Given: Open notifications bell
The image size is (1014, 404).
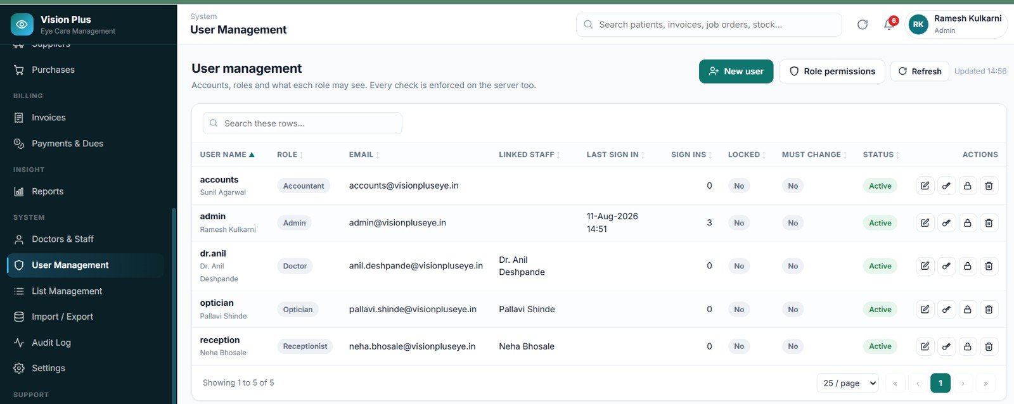Looking at the screenshot, I should click(889, 25).
